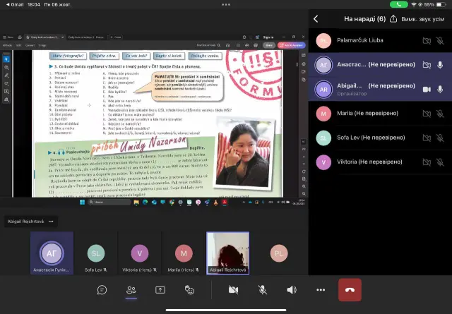452x314 pixels.
Task: Tap Abigail Rejchrtová's video thumbnail
Action: pos(227,252)
